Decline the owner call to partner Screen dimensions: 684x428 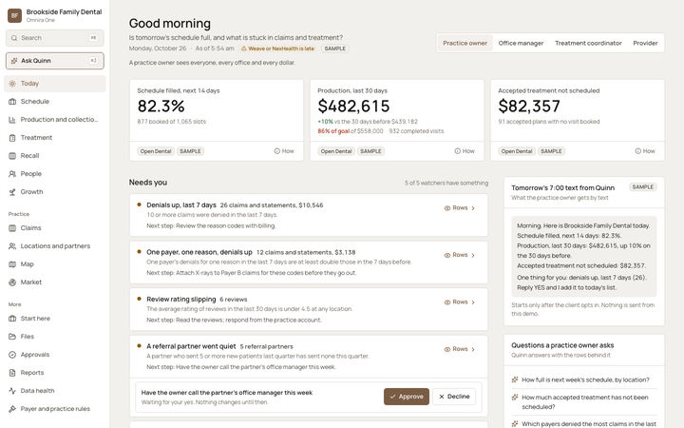(454, 397)
